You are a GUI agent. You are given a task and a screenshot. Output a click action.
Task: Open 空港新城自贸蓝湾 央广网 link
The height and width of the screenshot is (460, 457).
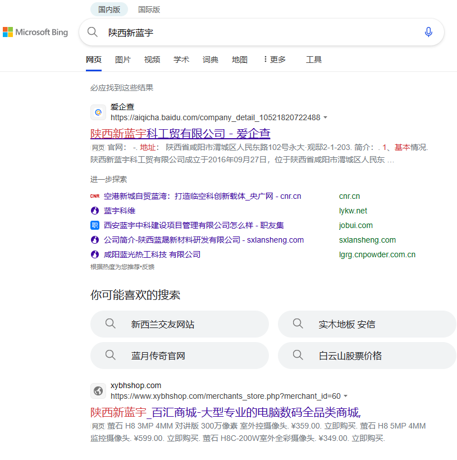click(x=203, y=196)
